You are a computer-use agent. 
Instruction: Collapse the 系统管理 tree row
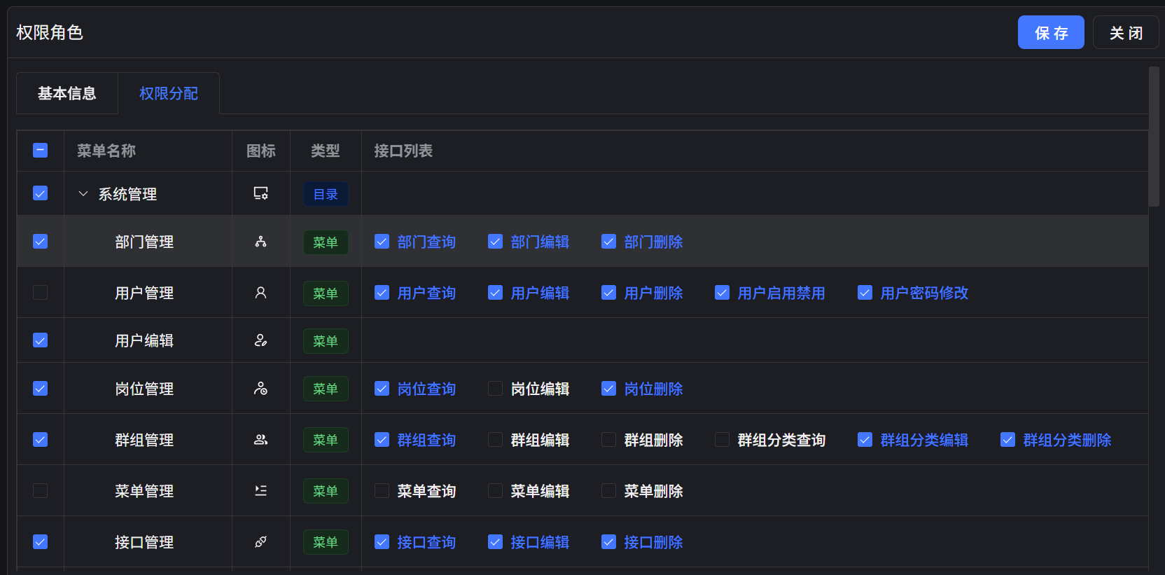(83, 194)
